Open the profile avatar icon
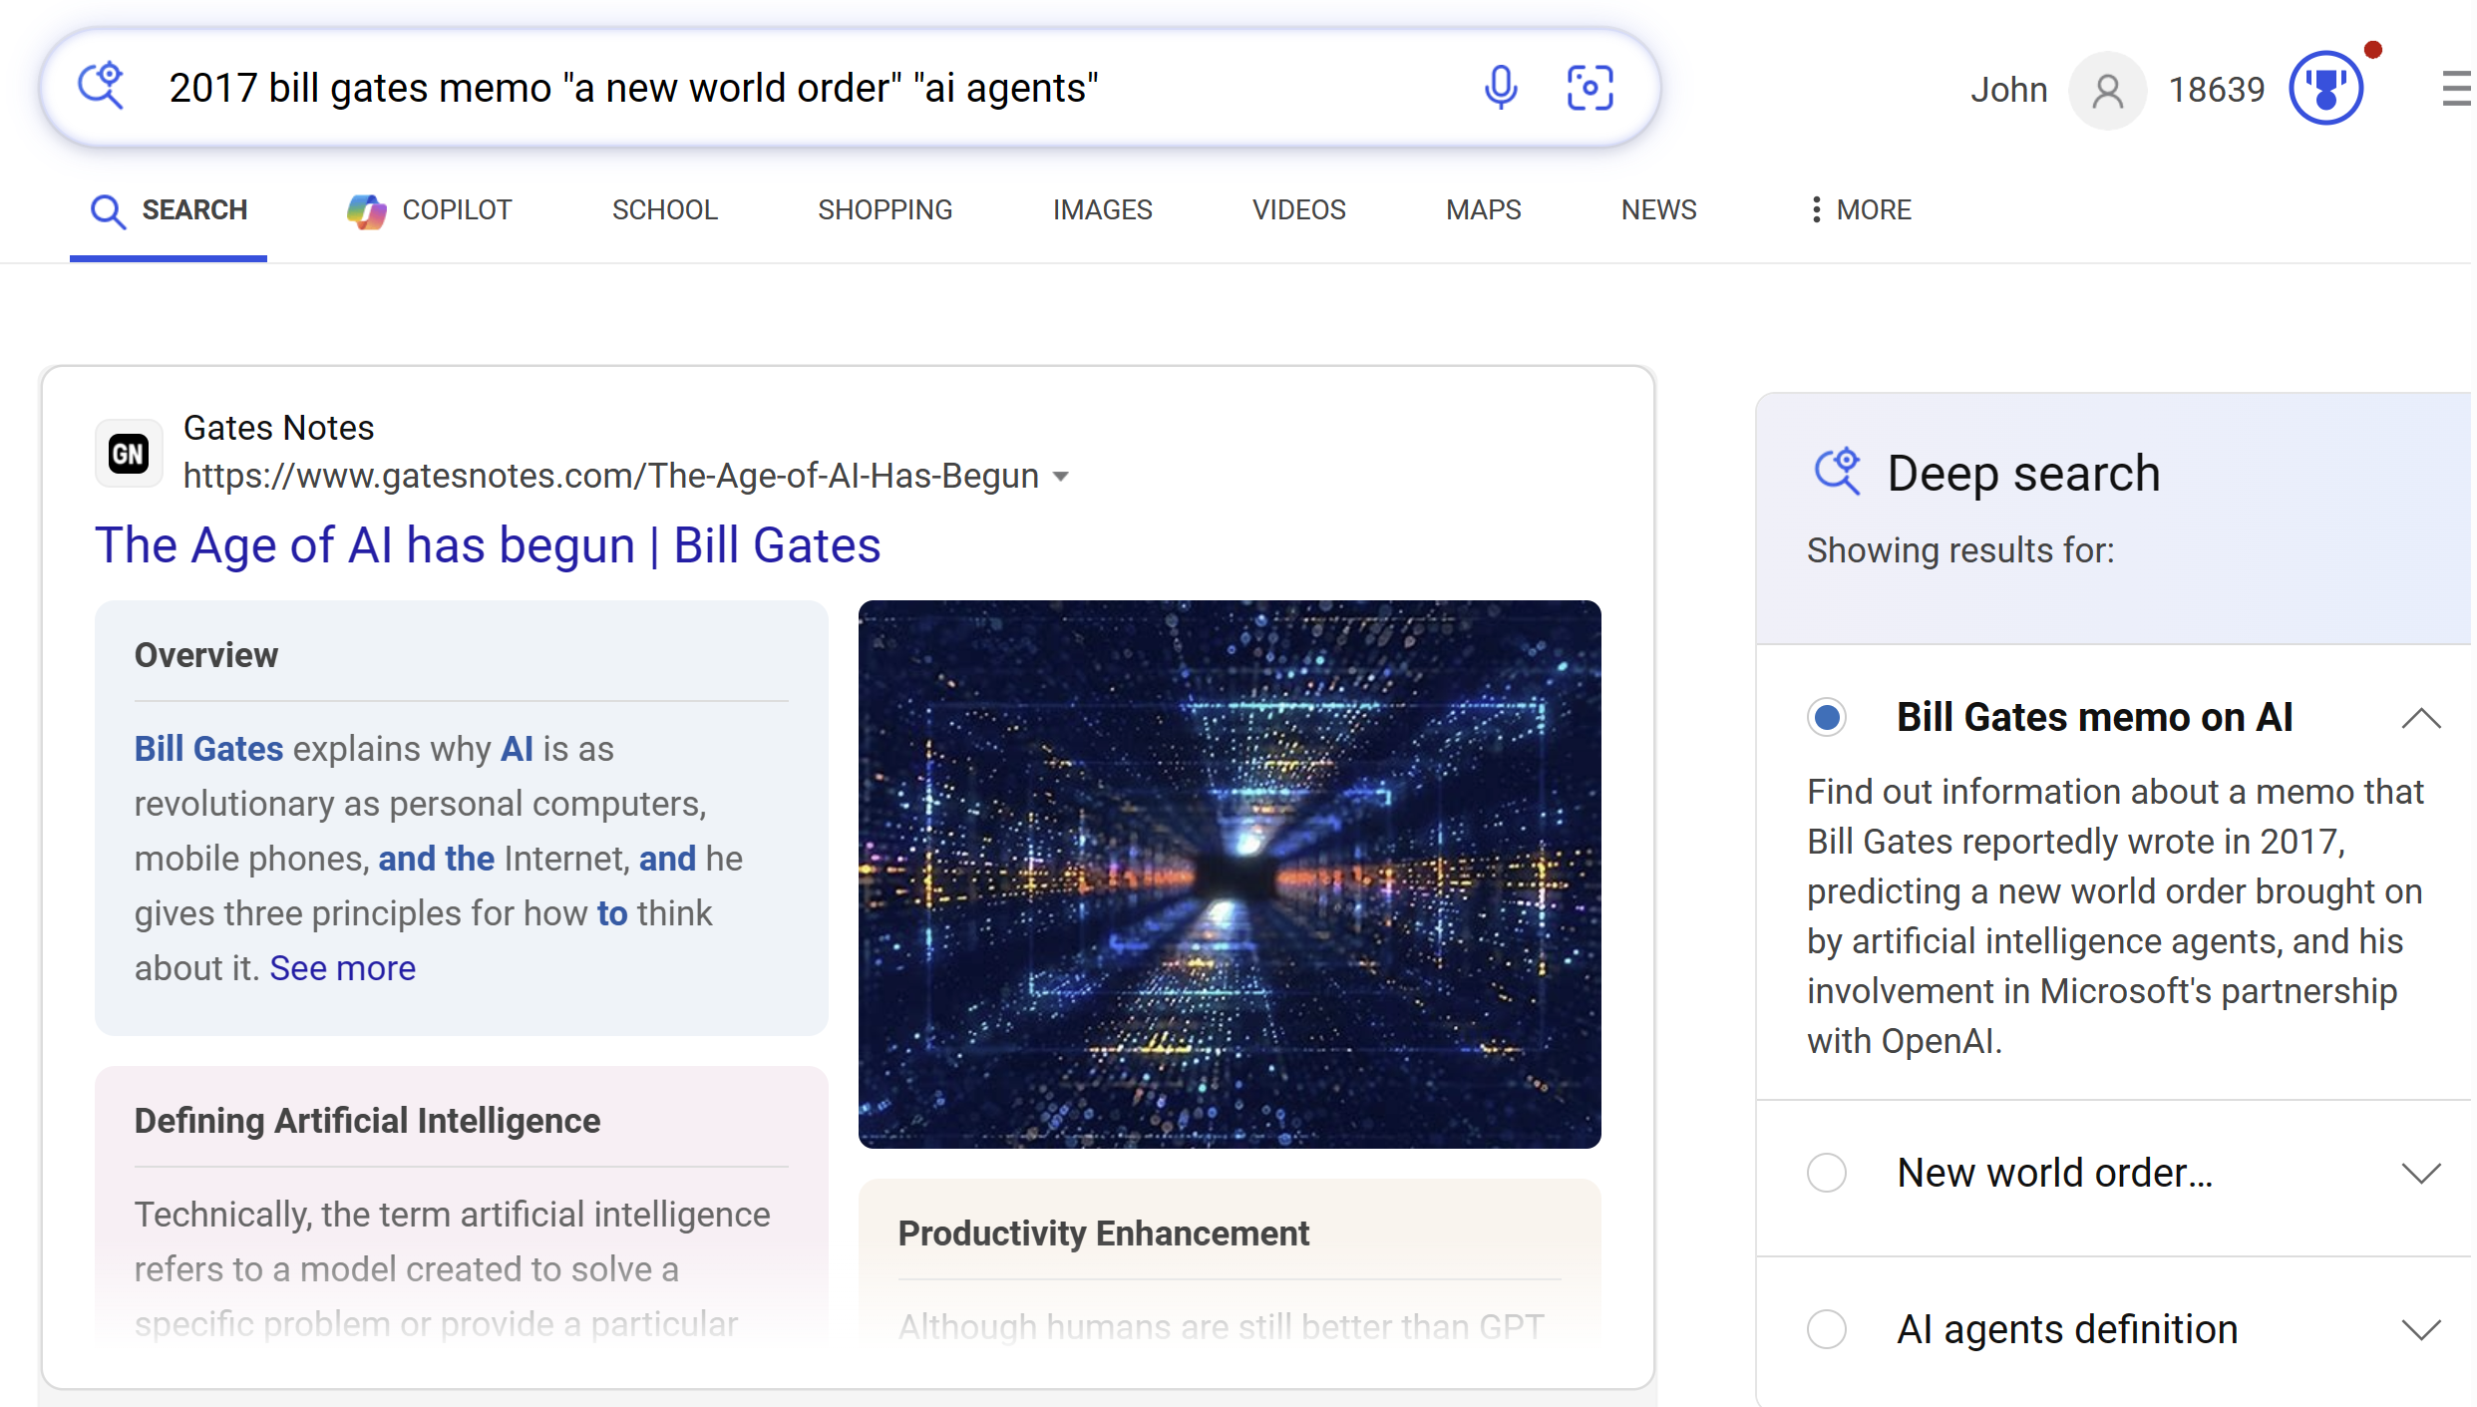 [x=2107, y=90]
